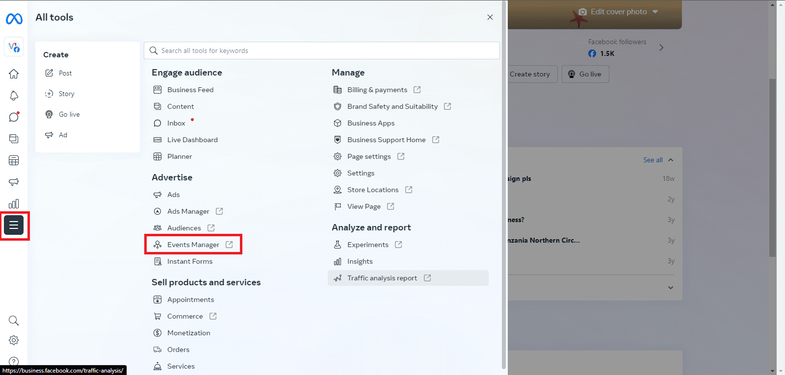Click the Go live button
Image resolution: width=785 pixels, height=375 pixels.
click(585, 74)
